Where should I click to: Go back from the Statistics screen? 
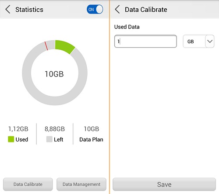coord(8,10)
